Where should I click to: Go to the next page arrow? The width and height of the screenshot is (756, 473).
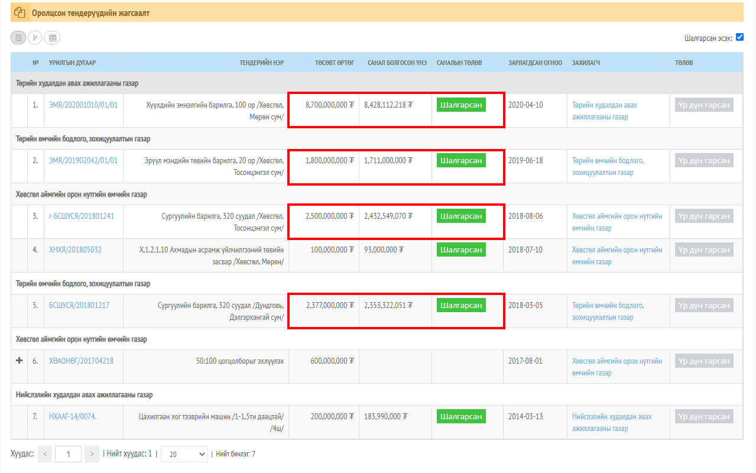(x=92, y=454)
